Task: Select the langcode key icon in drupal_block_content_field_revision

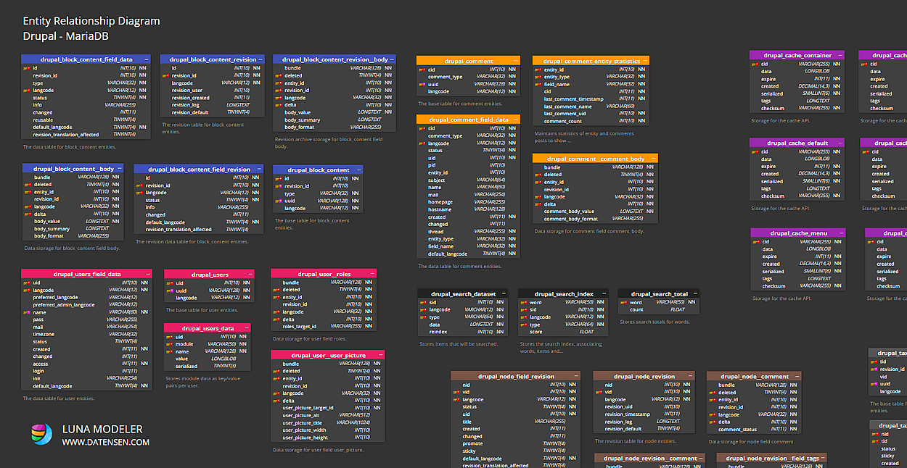Action: [139, 193]
